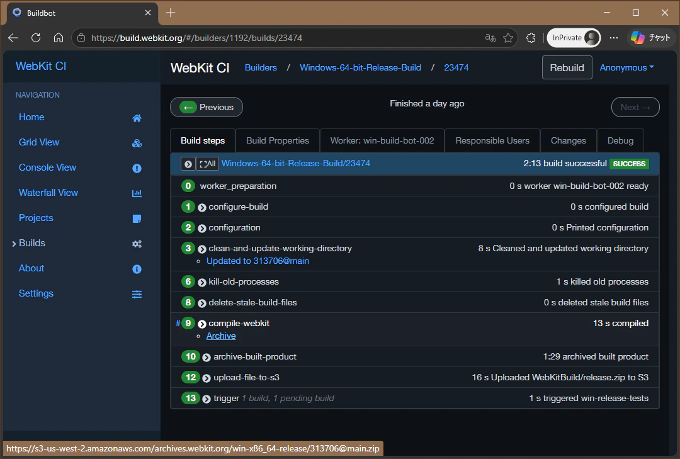680x459 pixels.
Task: Click the Console View exclamation icon
Action: (x=137, y=168)
